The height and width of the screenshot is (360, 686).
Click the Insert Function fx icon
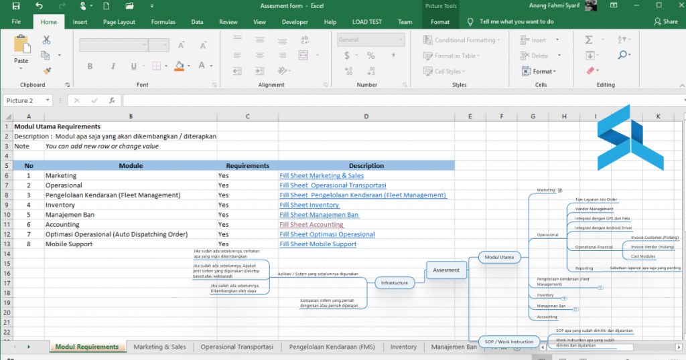click(112, 100)
